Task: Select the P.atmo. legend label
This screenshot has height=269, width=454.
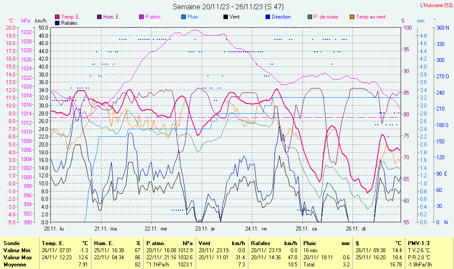Action: [x=153, y=17]
